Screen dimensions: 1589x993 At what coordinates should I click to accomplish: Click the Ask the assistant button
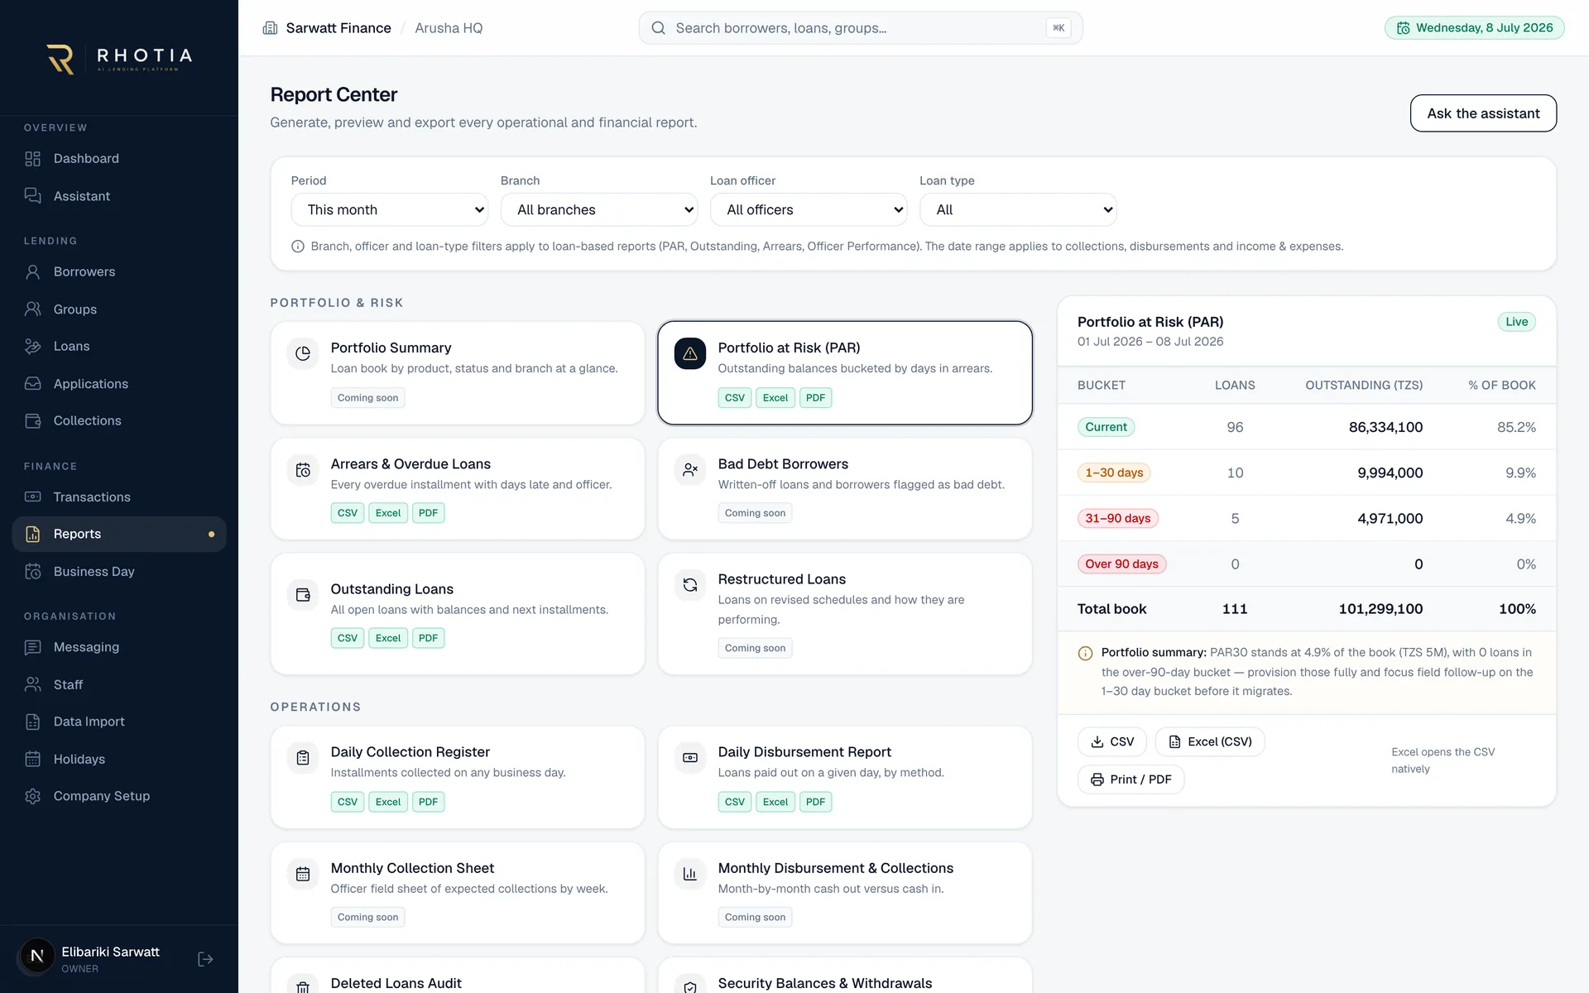pyautogui.click(x=1483, y=113)
